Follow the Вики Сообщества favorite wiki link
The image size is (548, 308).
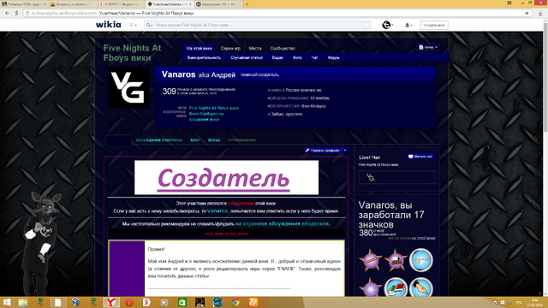coord(206,114)
